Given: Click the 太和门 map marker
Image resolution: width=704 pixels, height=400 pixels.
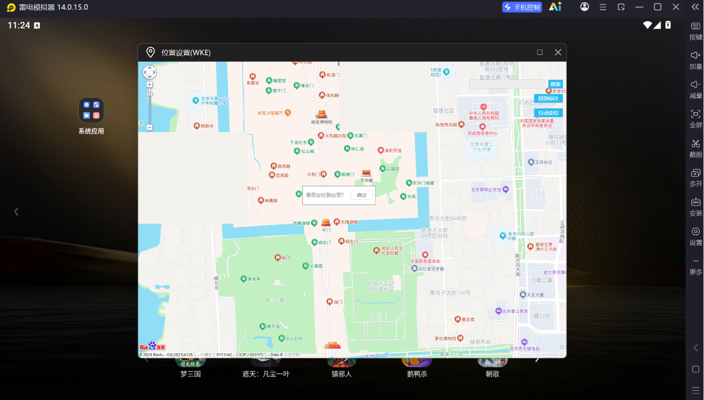Looking at the screenshot, I should click(x=324, y=174).
